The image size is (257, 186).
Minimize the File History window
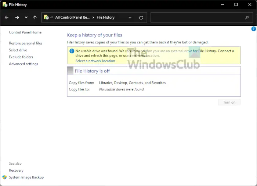coord(222,5)
